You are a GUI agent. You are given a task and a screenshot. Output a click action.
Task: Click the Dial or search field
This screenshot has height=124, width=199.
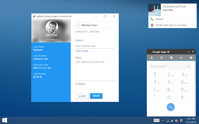point(171,66)
